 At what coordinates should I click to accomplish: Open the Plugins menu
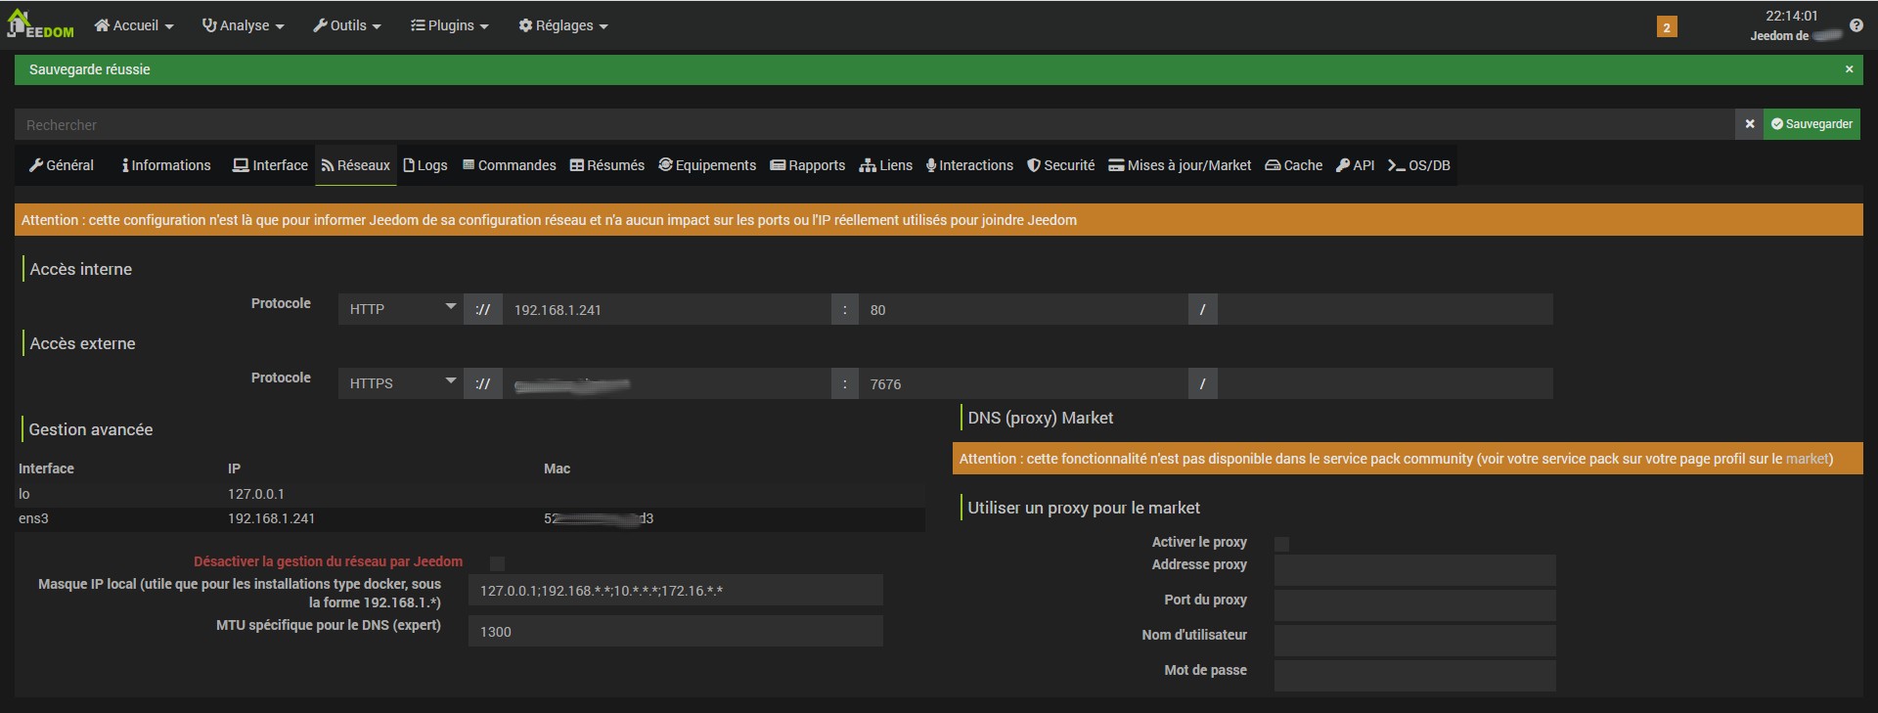tap(449, 25)
